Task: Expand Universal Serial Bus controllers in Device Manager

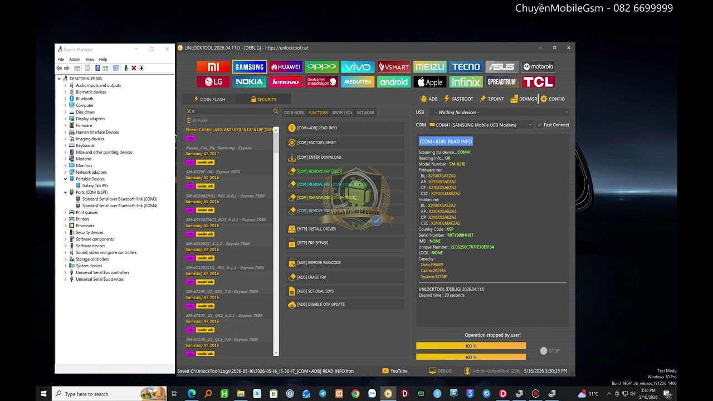Action: coord(65,272)
